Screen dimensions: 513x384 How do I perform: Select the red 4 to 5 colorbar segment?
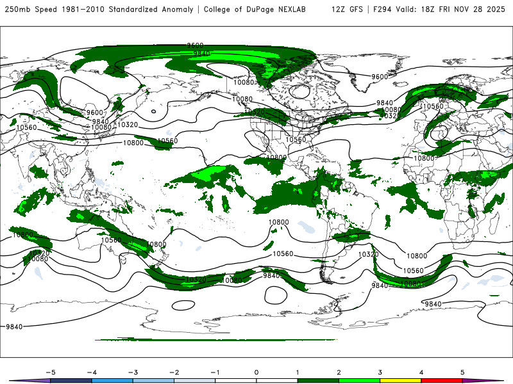coord(442,381)
